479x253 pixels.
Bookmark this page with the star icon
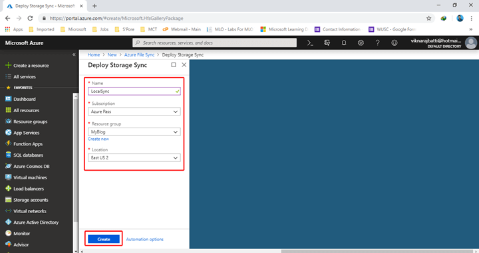429,19
